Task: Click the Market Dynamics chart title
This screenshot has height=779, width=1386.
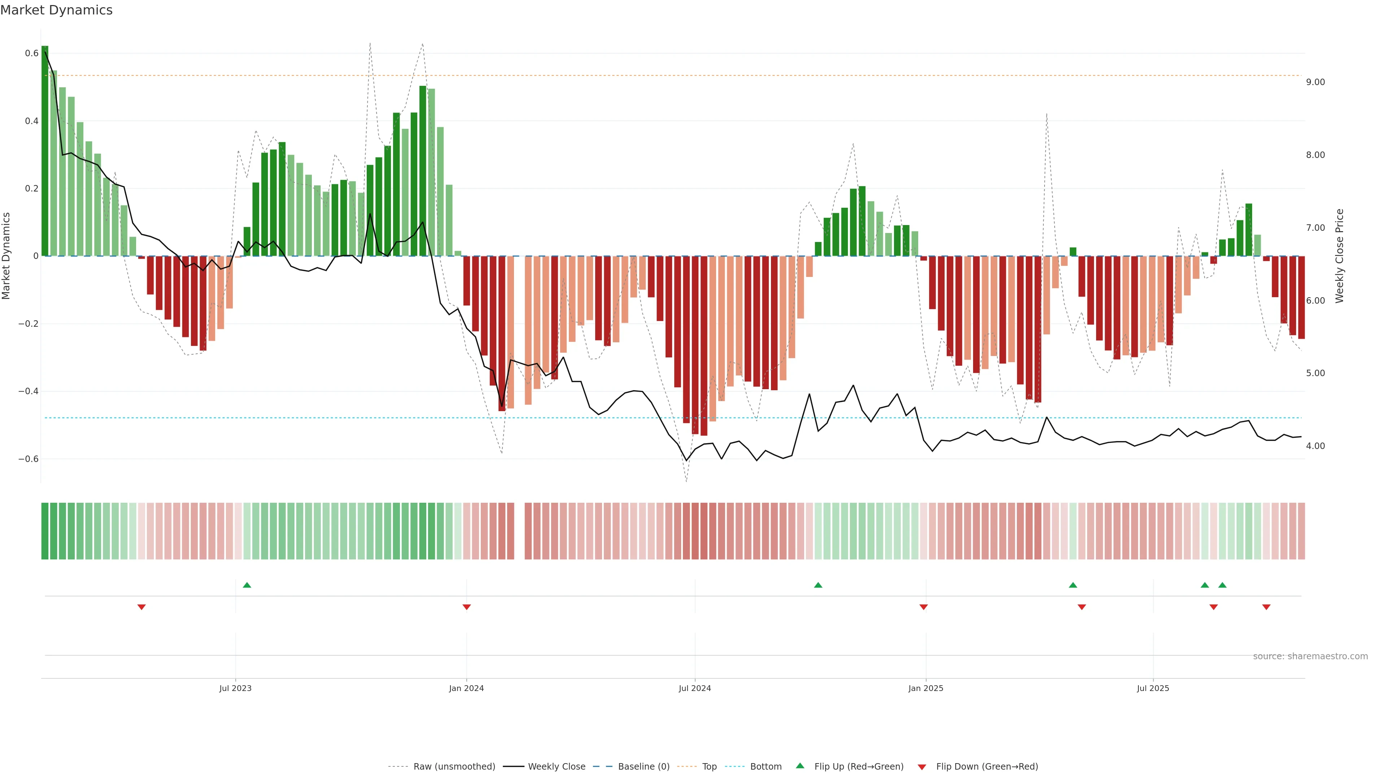Action: pos(57,10)
